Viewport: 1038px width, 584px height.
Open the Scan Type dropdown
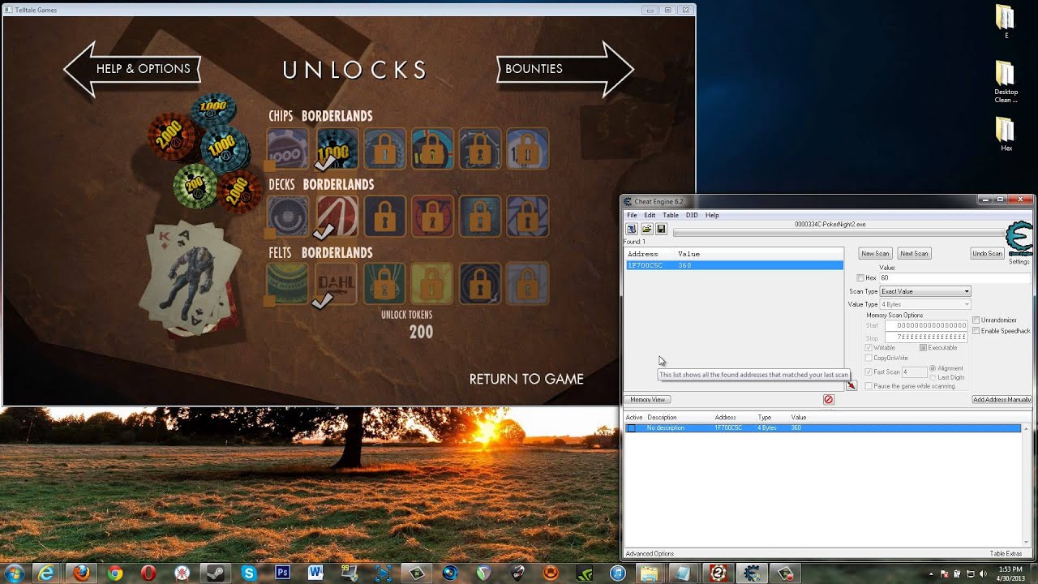(925, 291)
